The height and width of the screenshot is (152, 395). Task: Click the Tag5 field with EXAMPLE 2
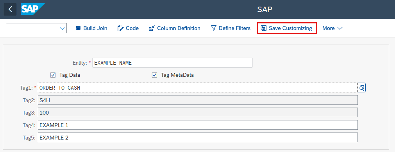[198, 138]
